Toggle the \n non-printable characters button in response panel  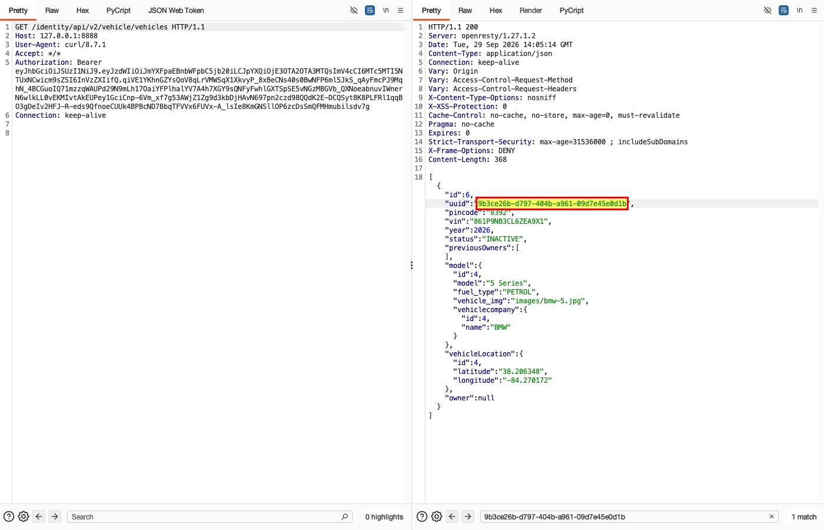(799, 11)
